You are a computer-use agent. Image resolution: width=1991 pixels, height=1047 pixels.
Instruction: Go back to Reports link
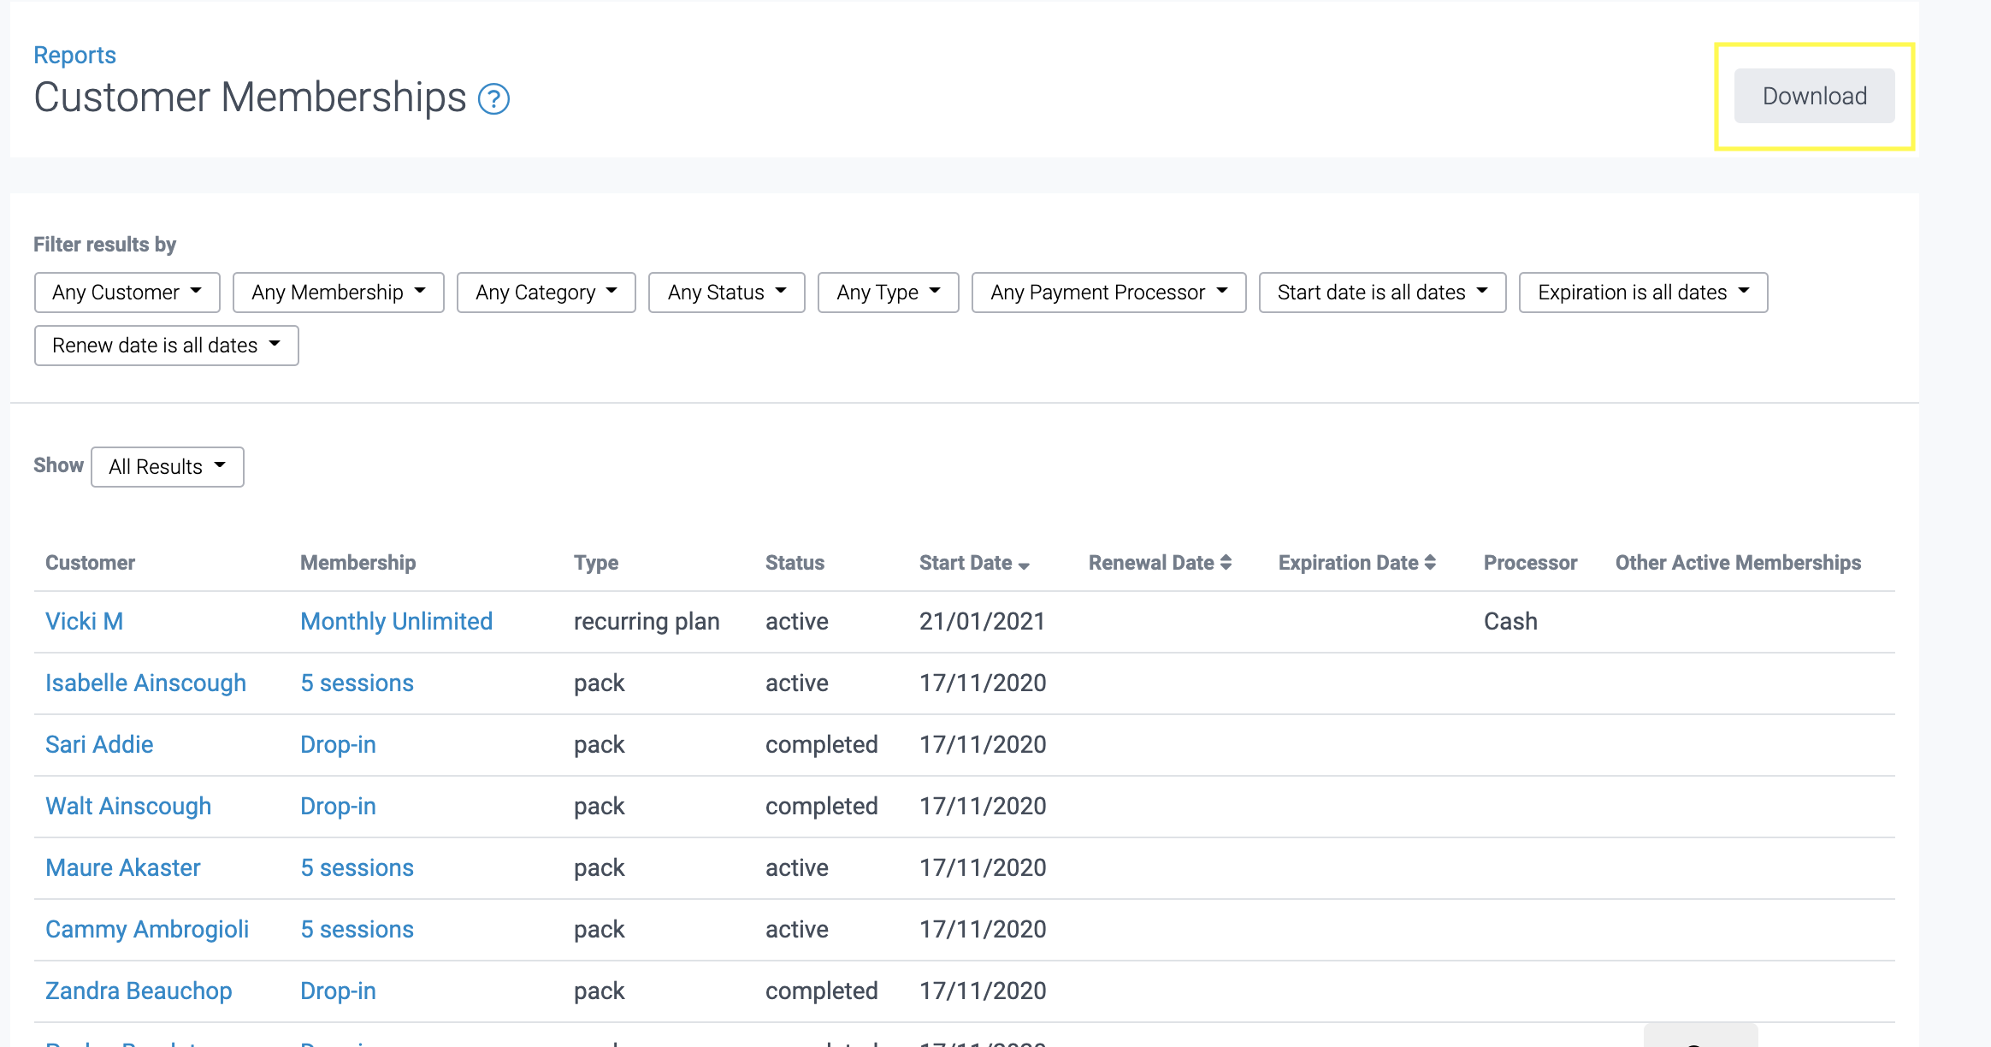[74, 55]
